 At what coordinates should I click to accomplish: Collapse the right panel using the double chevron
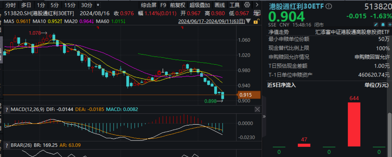click(264, 117)
